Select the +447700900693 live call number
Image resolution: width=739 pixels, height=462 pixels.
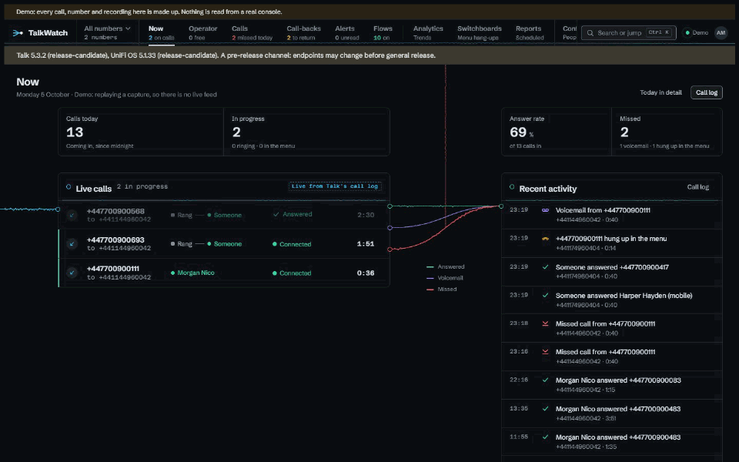[x=115, y=240]
